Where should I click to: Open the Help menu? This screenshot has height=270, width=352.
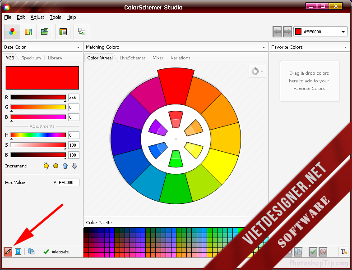point(71,17)
